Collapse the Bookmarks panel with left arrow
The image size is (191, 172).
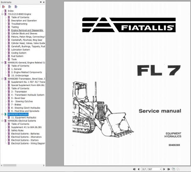(44, 2)
